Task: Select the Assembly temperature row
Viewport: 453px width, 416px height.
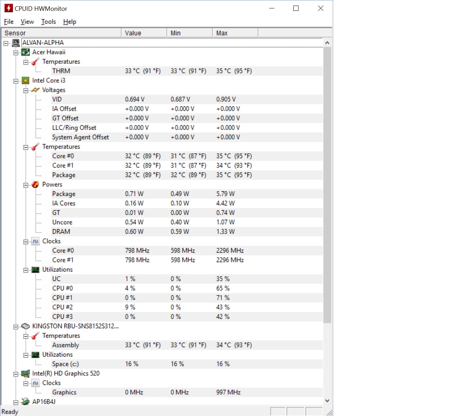Action: (x=187, y=345)
